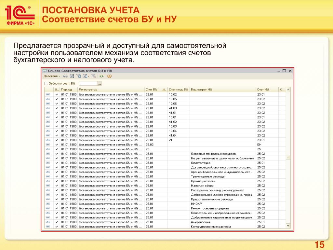Click the record icon in the Освоение природных ресурсов row
The height and width of the screenshot is (250, 333).
(x=48, y=154)
